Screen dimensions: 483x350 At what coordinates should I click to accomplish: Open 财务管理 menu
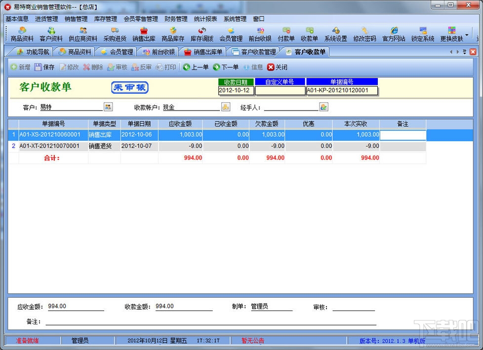176,19
